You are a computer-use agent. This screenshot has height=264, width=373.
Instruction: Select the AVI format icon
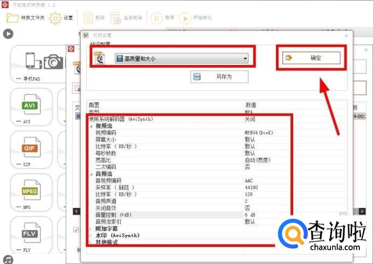[32, 104]
